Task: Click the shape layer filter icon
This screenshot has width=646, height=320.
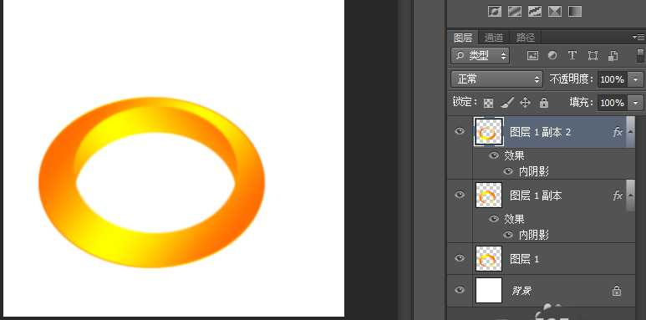Action: pyautogui.click(x=593, y=56)
